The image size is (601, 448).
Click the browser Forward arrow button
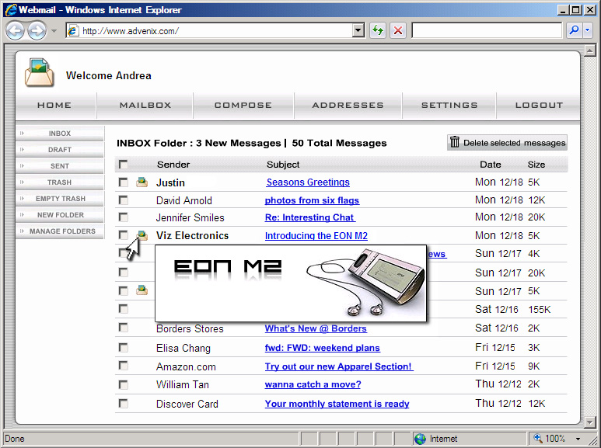(x=37, y=30)
